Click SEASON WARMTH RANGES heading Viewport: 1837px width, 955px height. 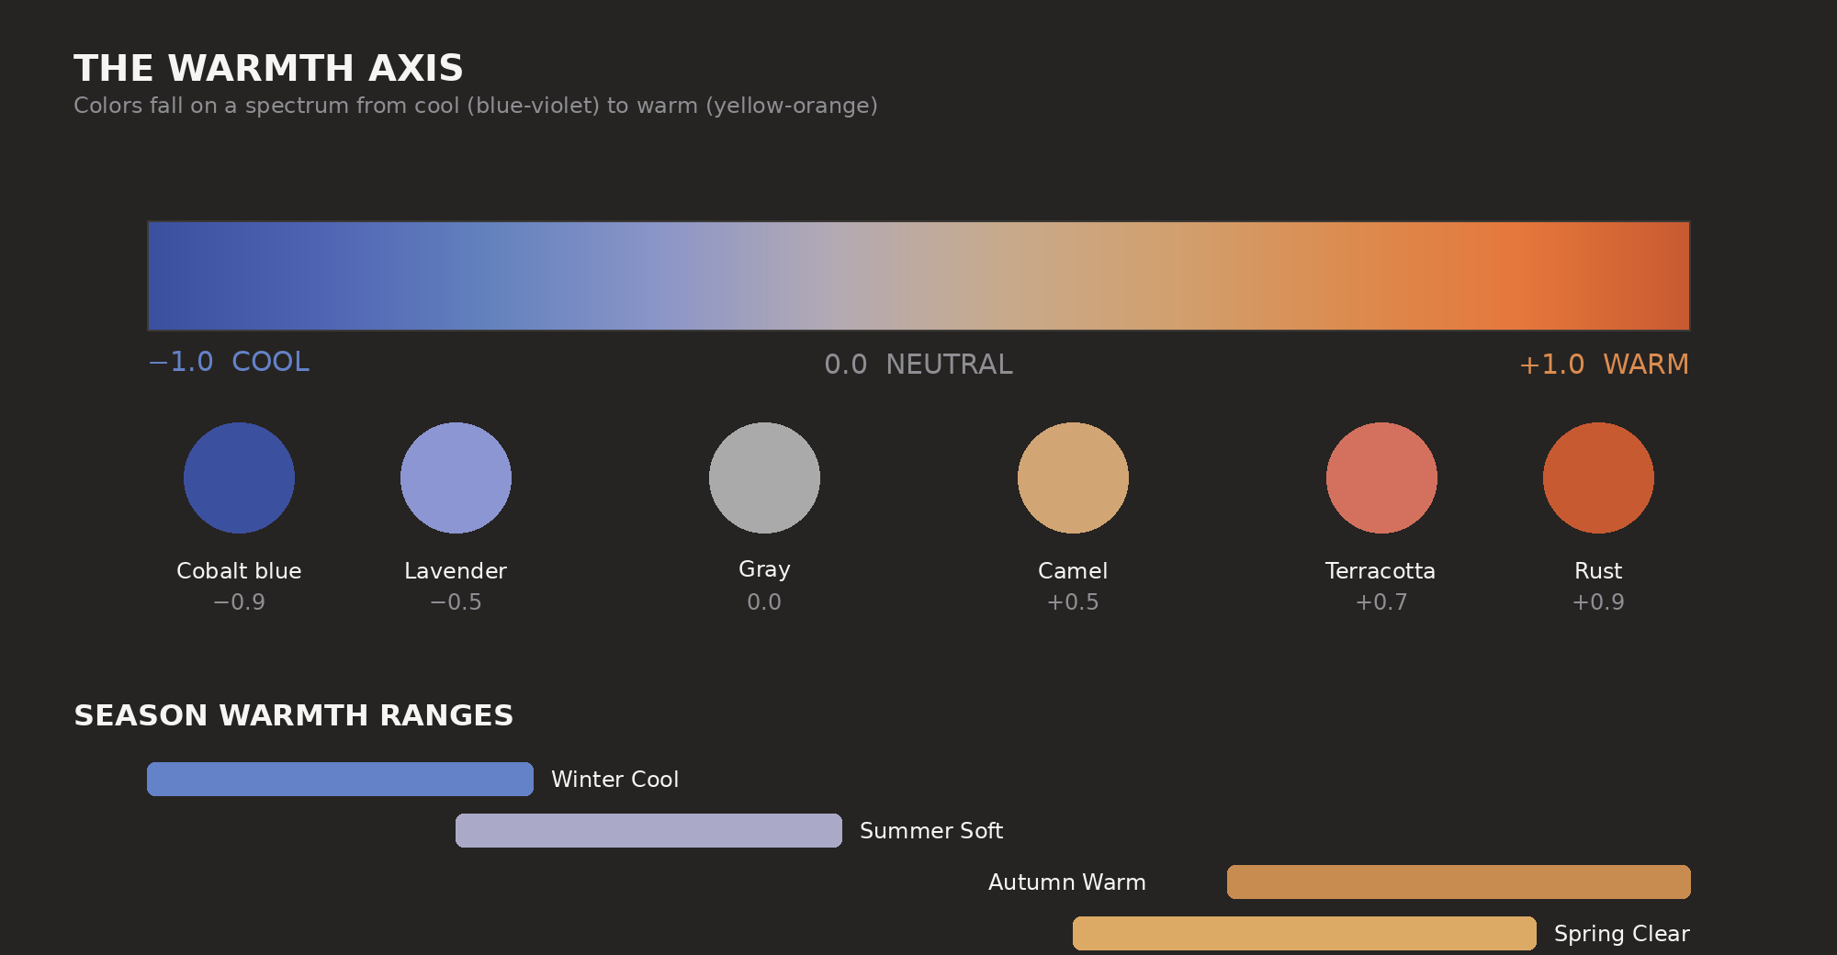point(295,715)
